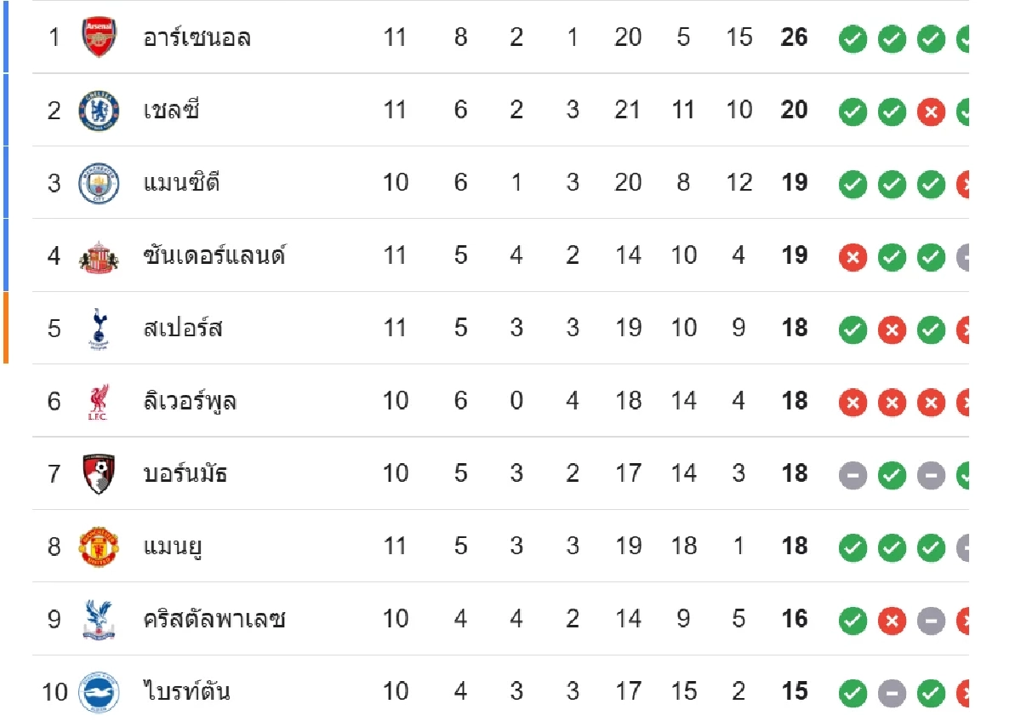
Task: Click Bournemouth's first grey draw form icon
Action: tap(853, 474)
